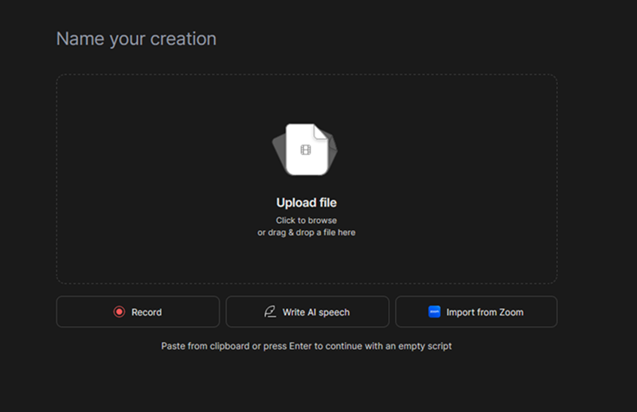The width and height of the screenshot is (637, 412).
Task: Start a new recording with Record button
Action: [x=138, y=312]
